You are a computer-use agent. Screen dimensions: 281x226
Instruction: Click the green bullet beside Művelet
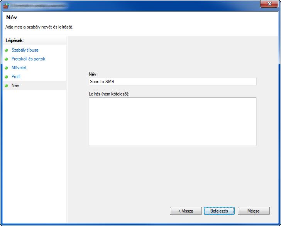click(6, 68)
